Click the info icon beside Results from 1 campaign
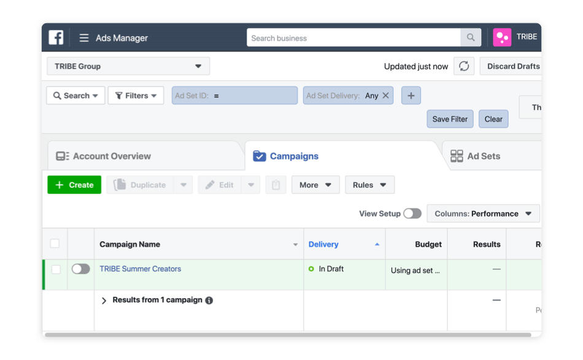This screenshot has width=583, height=360. coord(209,301)
